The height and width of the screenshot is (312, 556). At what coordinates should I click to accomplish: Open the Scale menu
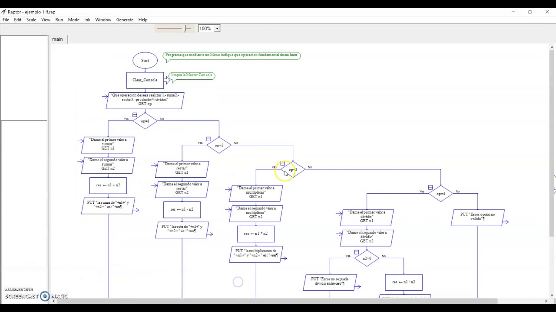point(31,19)
